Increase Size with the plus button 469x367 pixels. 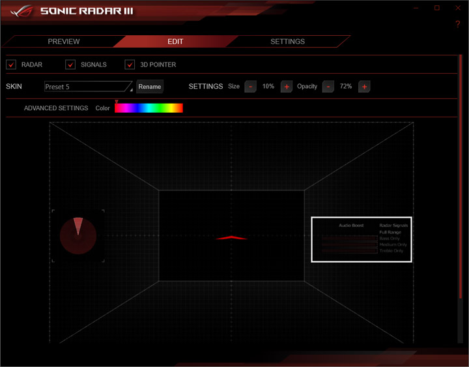click(286, 87)
